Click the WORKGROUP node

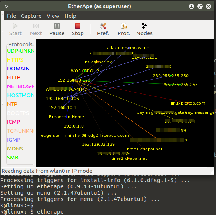click(85, 71)
